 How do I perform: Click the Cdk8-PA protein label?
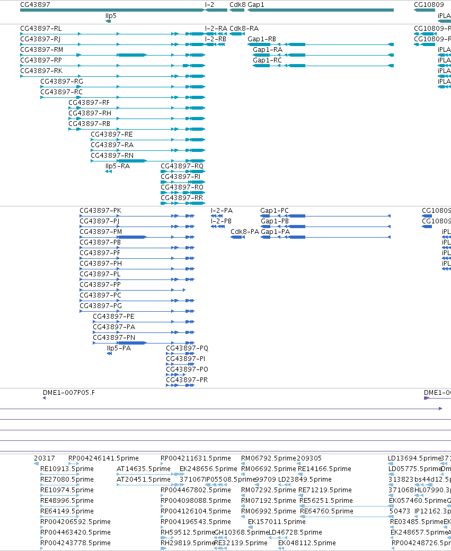coord(245,232)
